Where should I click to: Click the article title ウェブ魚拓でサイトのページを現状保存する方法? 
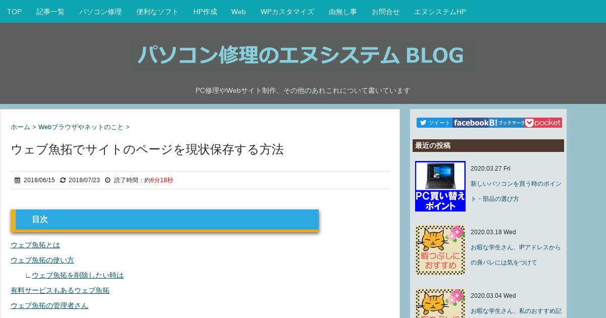point(147,149)
